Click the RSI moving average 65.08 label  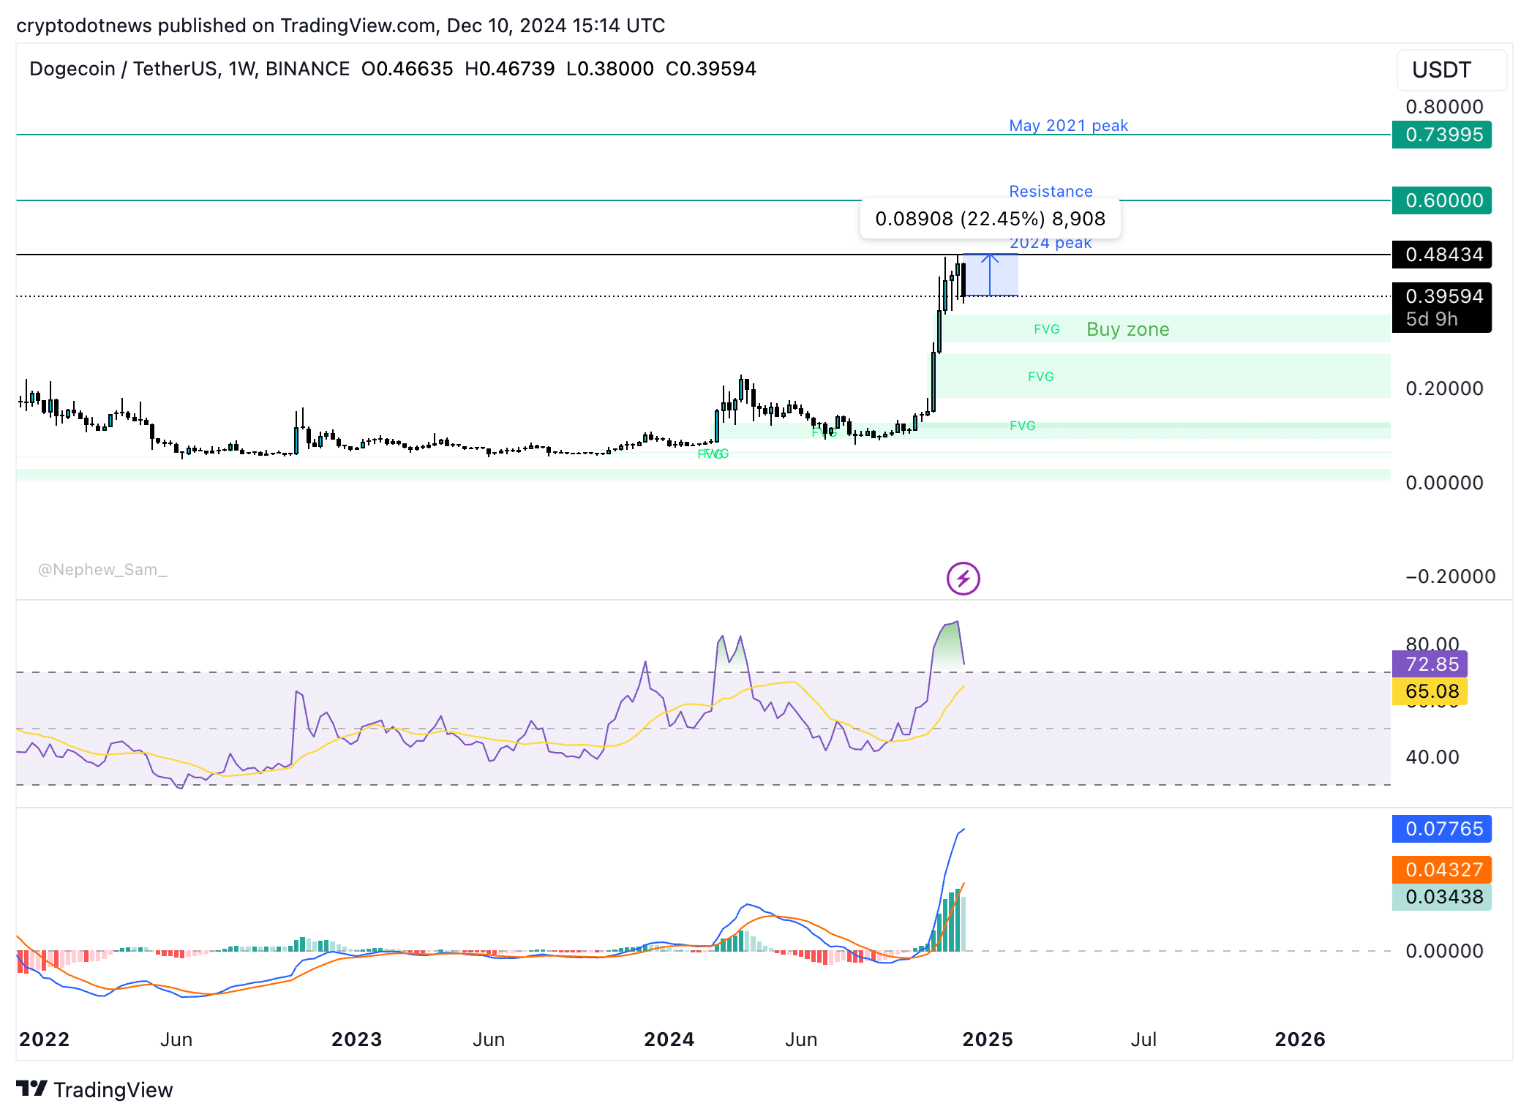(1430, 691)
